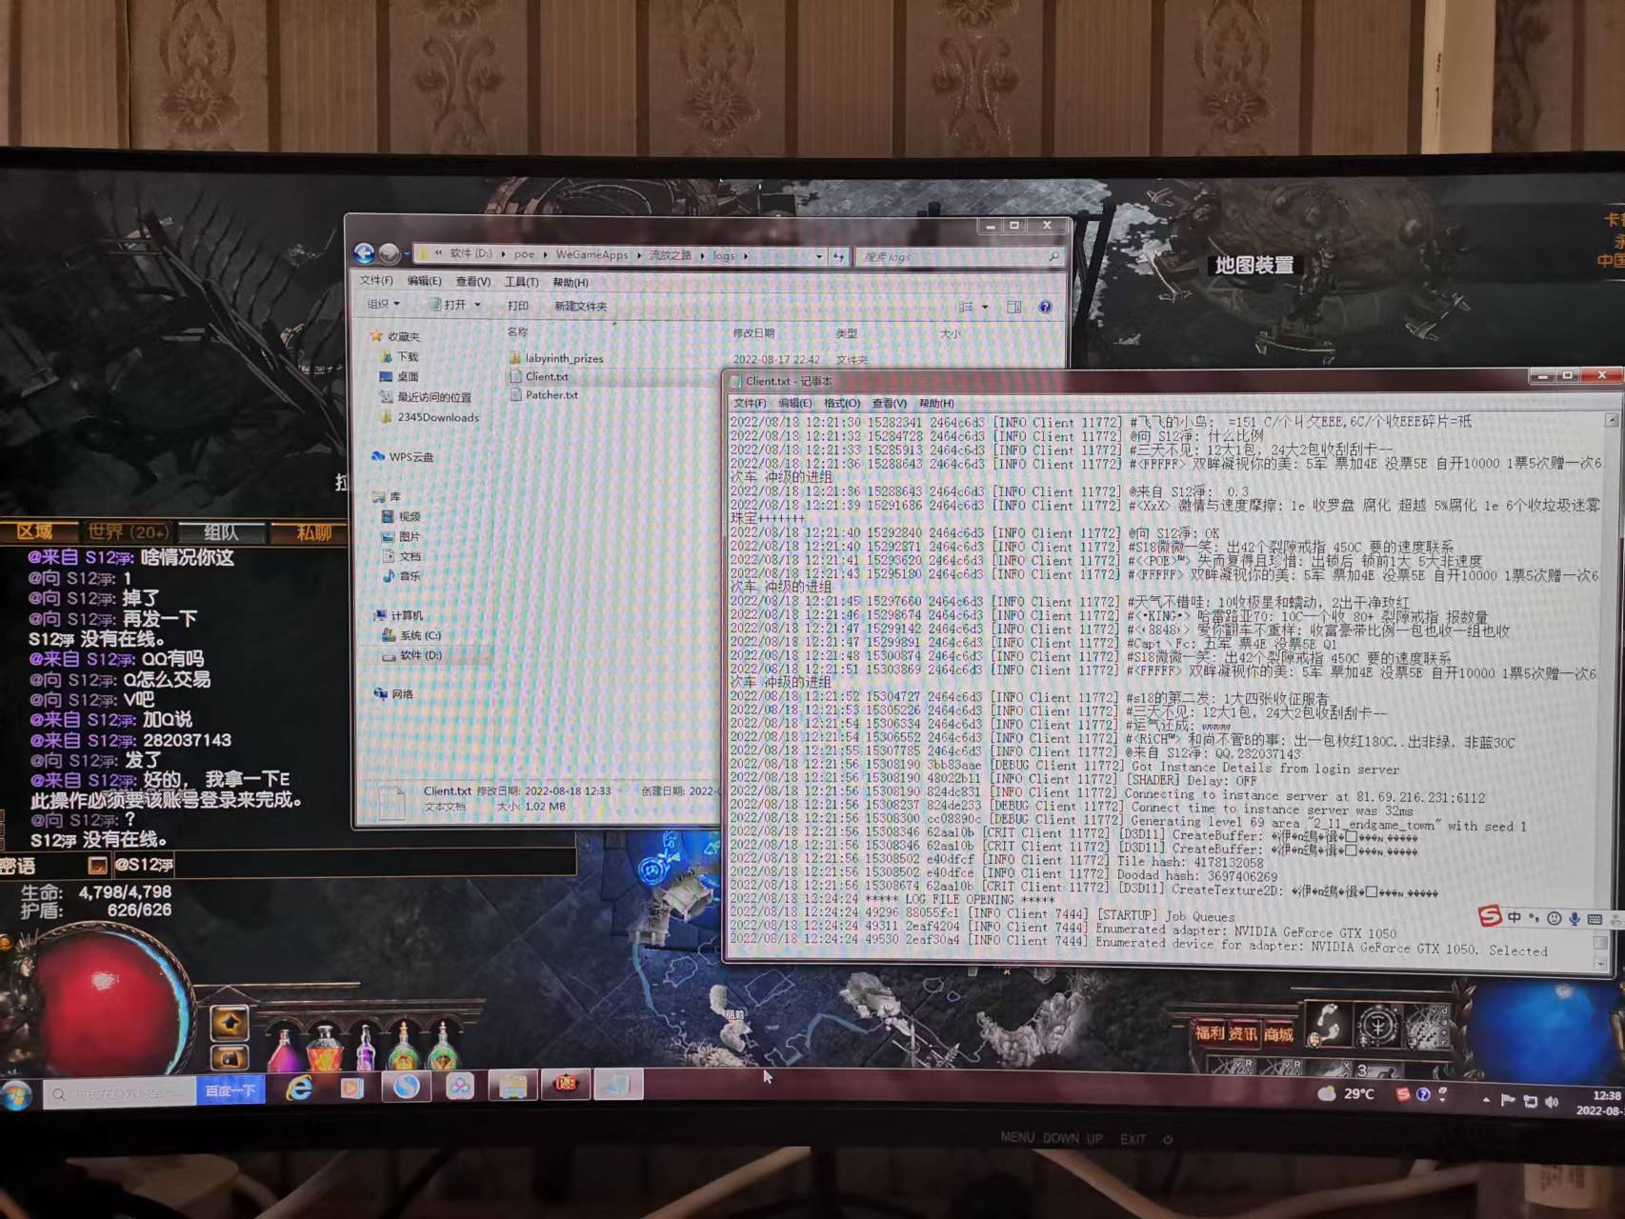This screenshot has width=1625, height=1219.
Task: Open the 福利 in-game button
Action: [1210, 1032]
